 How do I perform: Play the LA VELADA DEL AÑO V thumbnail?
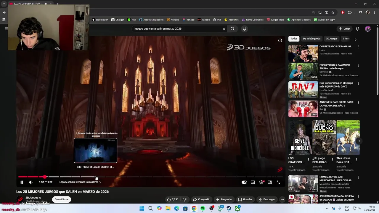[303, 109]
